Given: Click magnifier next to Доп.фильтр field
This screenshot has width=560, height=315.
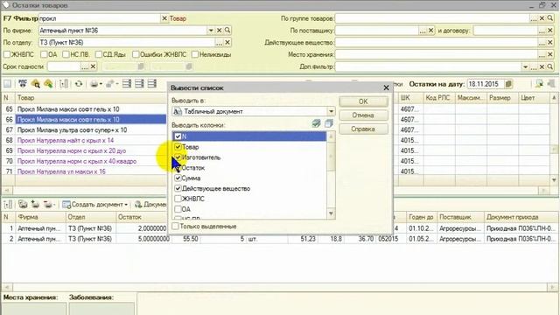Looking at the screenshot, I should coord(550,66).
